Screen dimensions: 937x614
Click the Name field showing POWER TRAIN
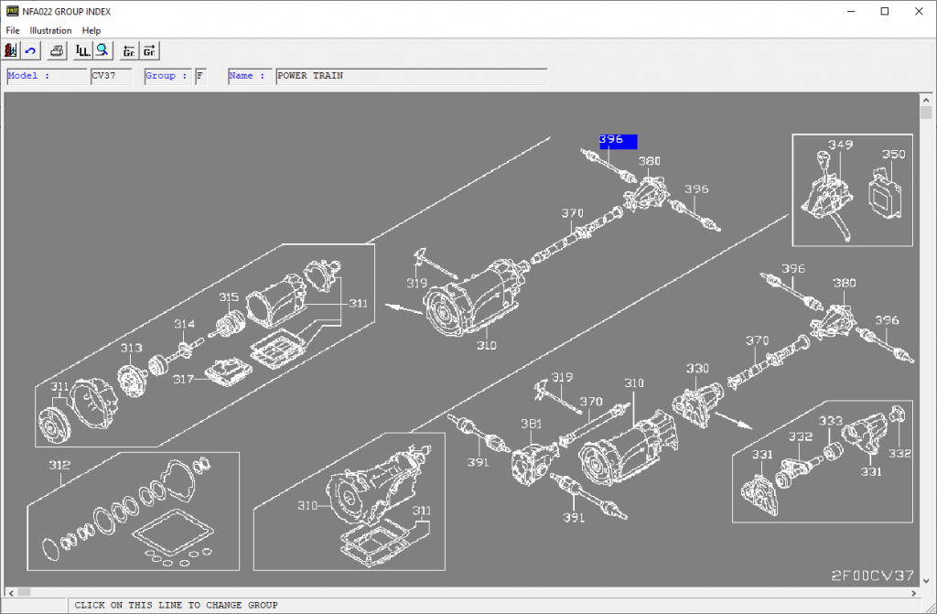tap(366, 75)
